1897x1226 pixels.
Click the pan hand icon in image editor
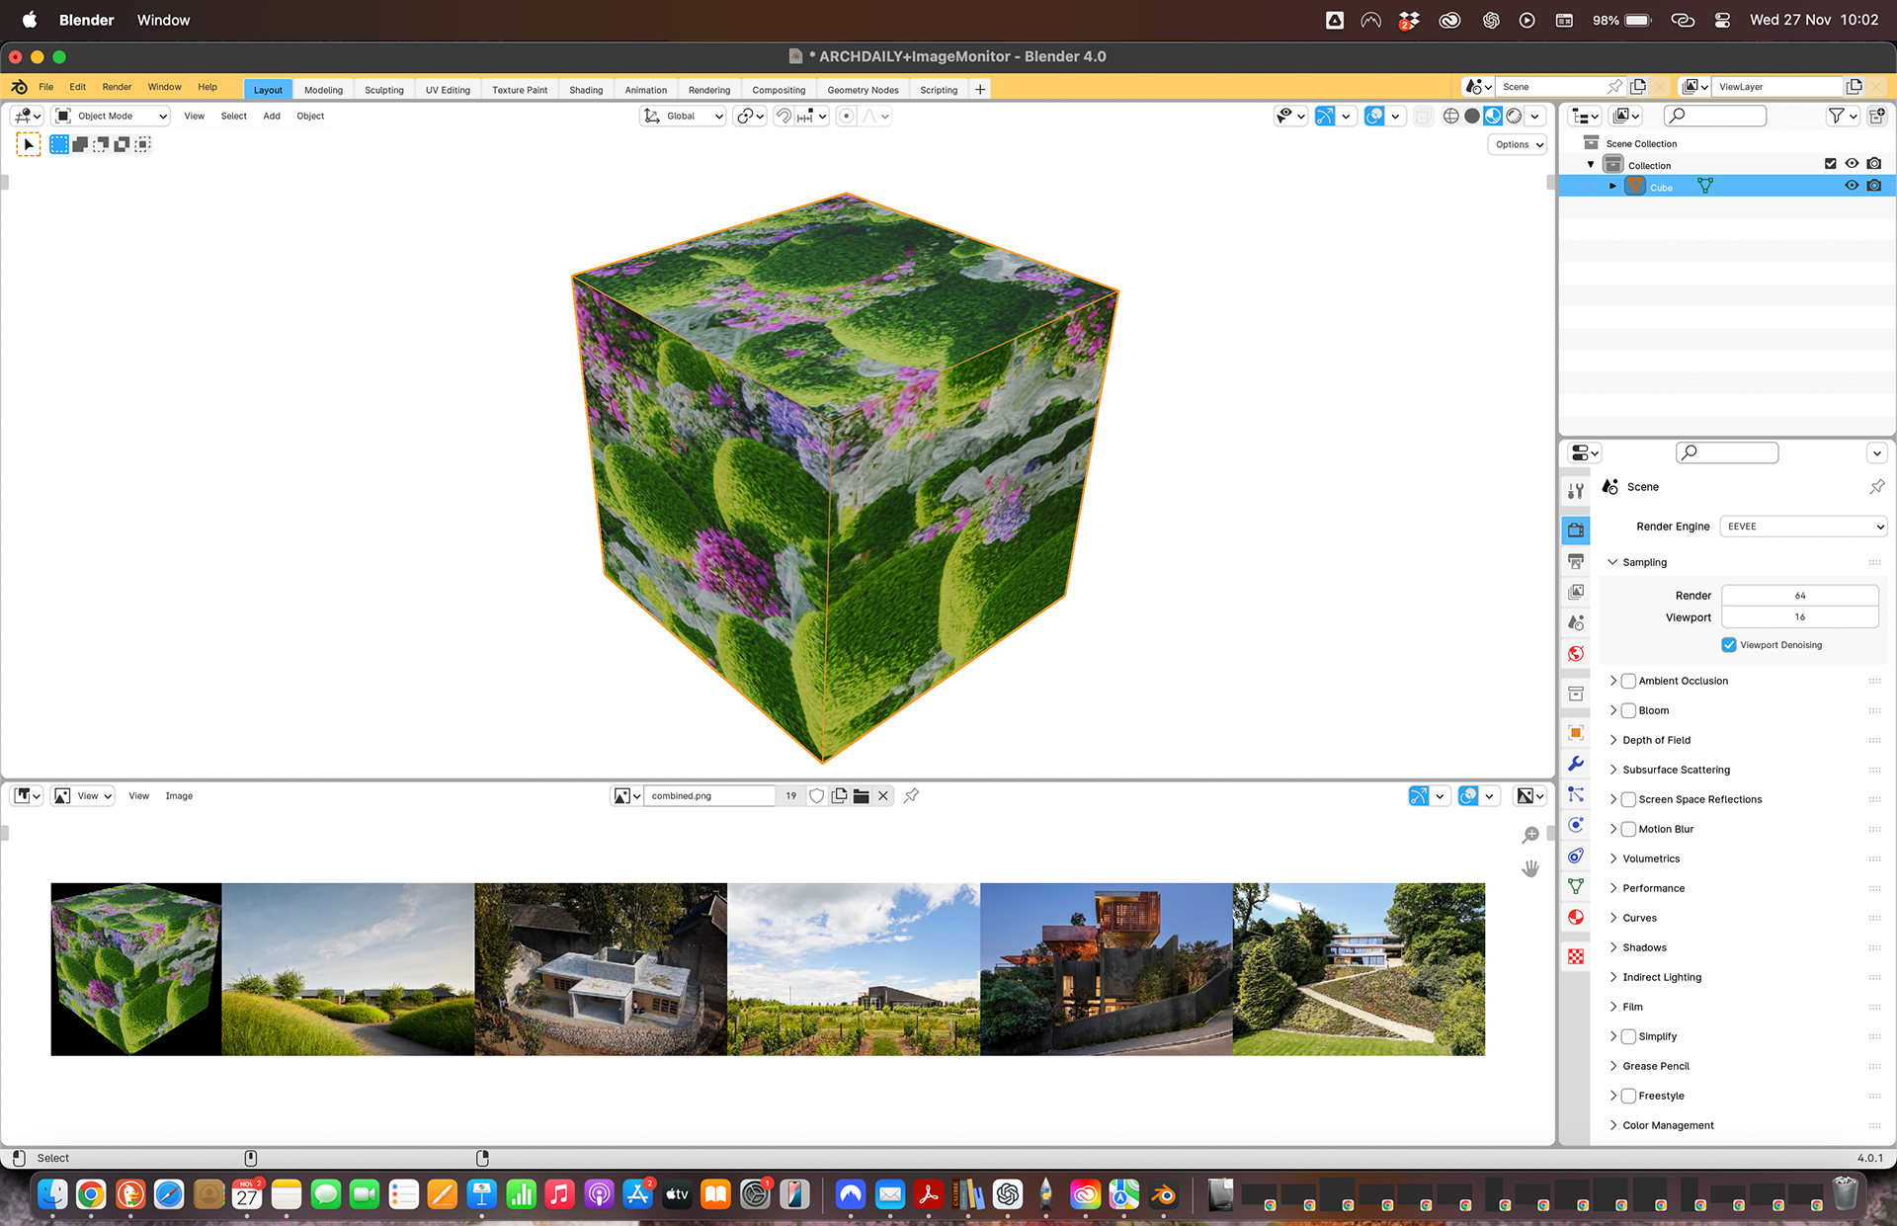pos(1530,868)
